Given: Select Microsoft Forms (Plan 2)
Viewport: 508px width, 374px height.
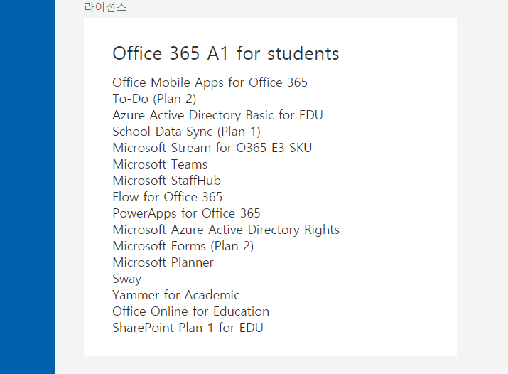Looking at the screenshot, I should click(x=183, y=246).
